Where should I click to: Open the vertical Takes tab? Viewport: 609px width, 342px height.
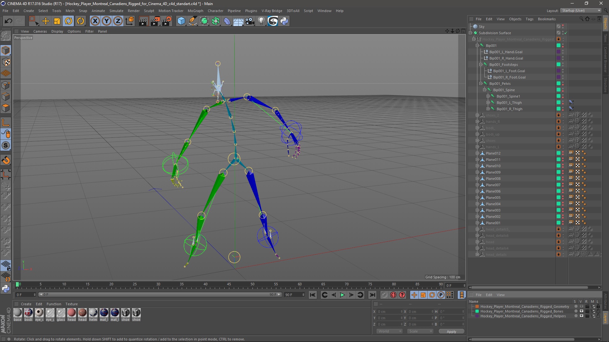606,38
